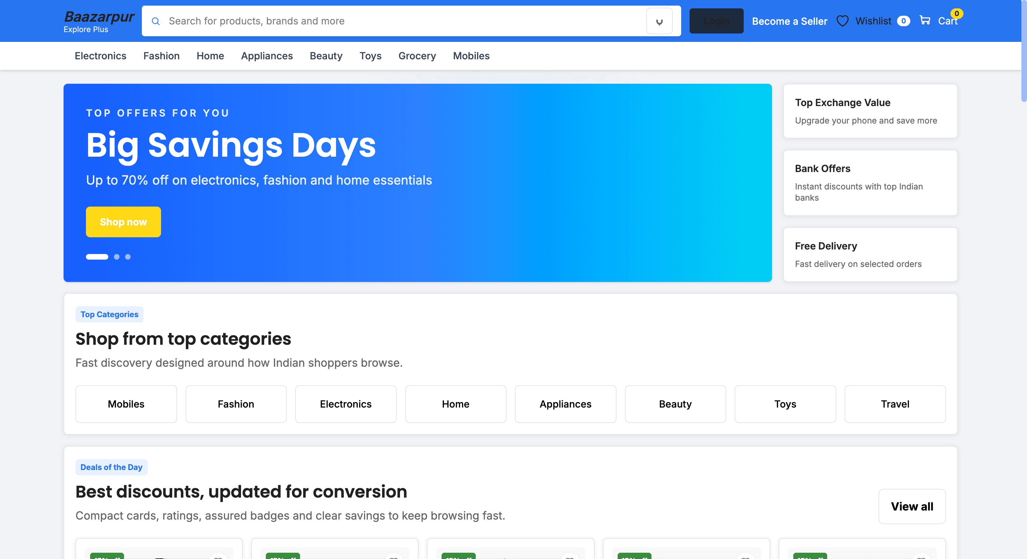Click the yellow Shop now button
This screenshot has width=1027, height=559.
coord(123,222)
